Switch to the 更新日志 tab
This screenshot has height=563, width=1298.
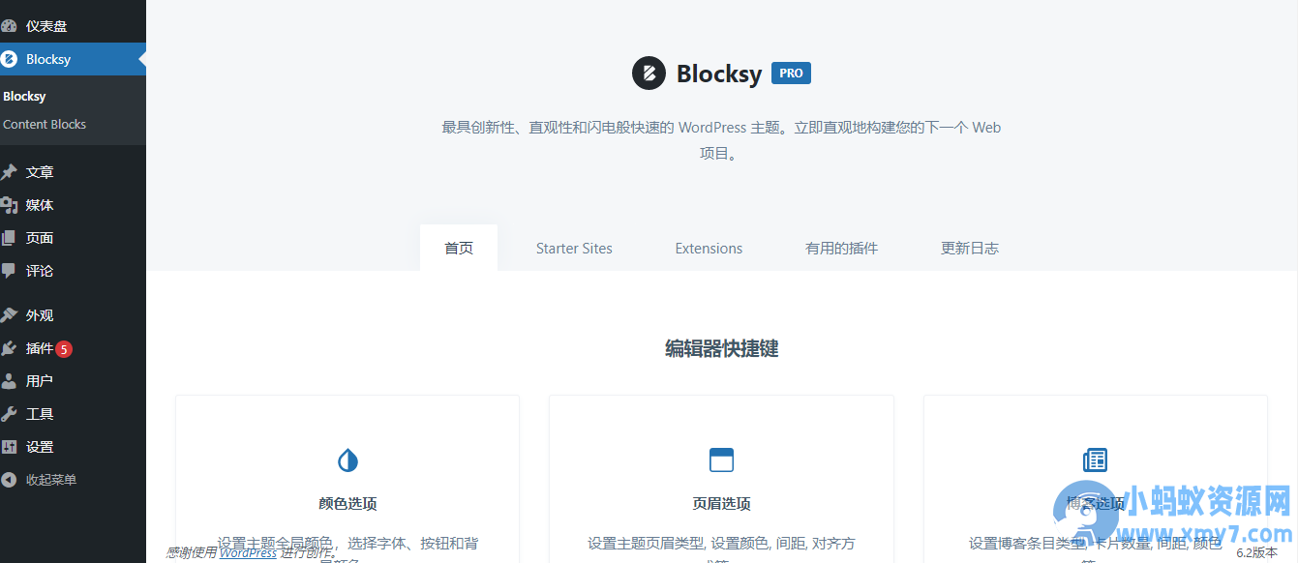click(x=969, y=248)
